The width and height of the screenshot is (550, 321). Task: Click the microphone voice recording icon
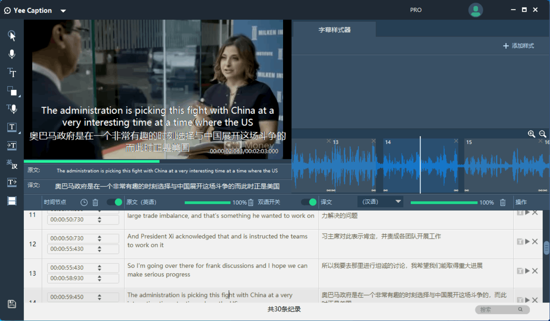tap(12, 54)
